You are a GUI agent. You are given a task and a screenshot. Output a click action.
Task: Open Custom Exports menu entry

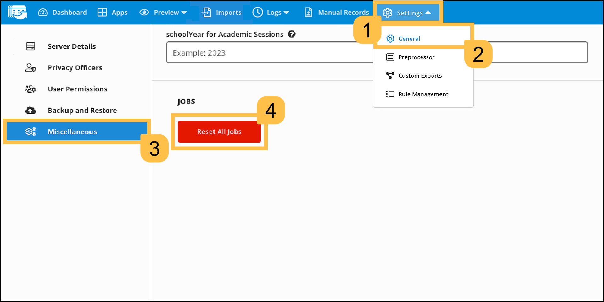click(420, 76)
